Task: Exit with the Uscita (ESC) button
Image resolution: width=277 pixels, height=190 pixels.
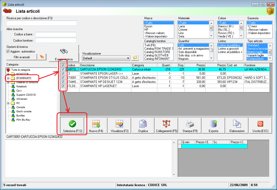Action: (x=260, y=126)
